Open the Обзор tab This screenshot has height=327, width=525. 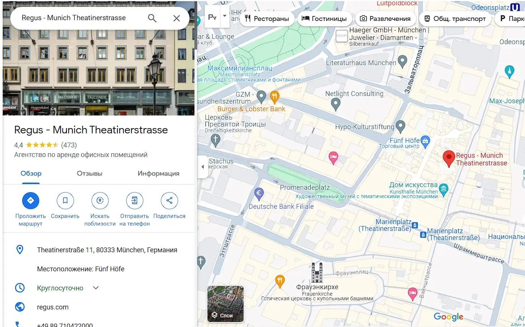click(x=31, y=173)
